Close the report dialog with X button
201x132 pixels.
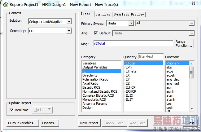coord(193,3)
